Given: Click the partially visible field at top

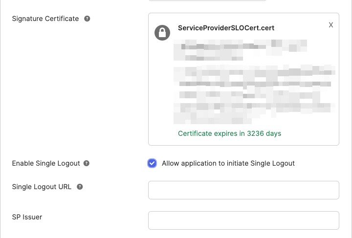Looking at the screenshot, I should [x=207, y=0].
